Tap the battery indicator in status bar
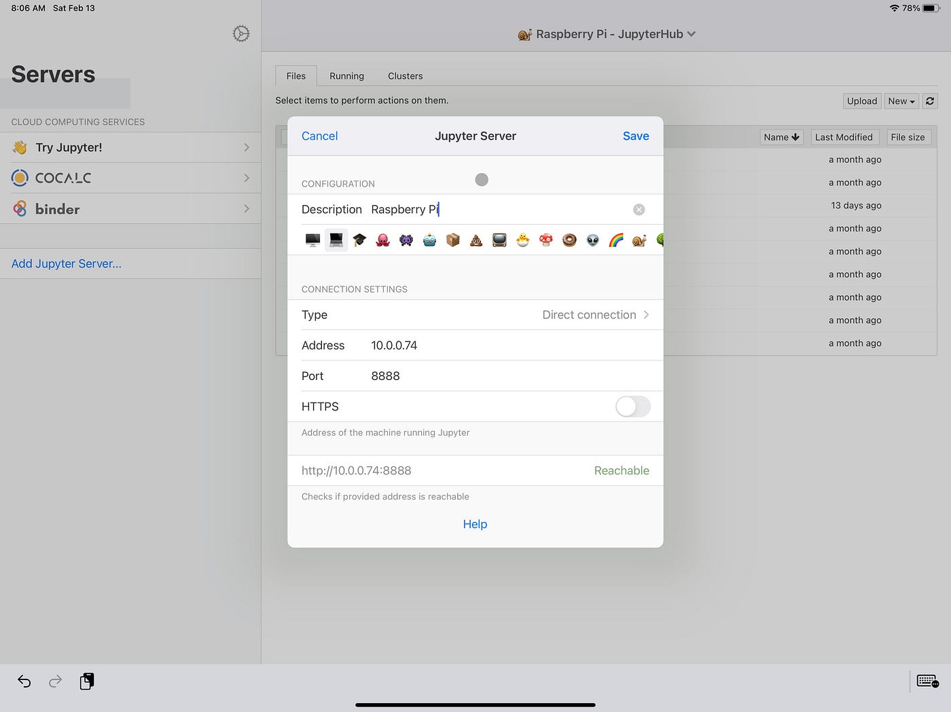951x712 pixels. tap(932, 8)
